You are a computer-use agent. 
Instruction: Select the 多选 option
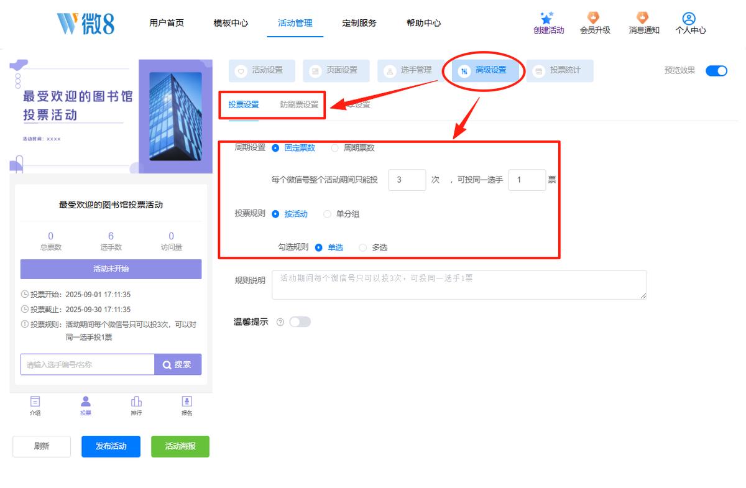click(x=363, y=247)
